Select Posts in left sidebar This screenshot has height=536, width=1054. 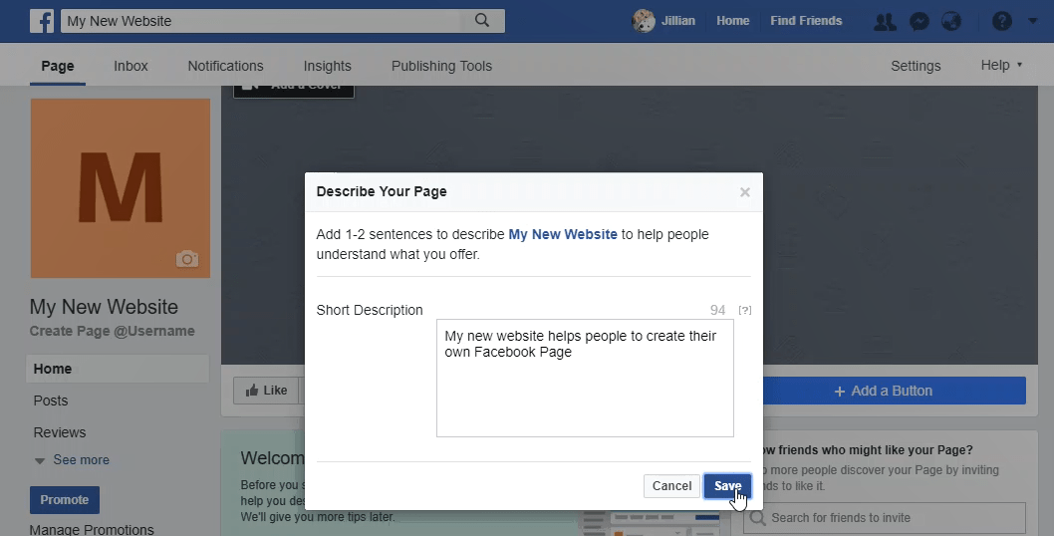[x=51, y=401]
